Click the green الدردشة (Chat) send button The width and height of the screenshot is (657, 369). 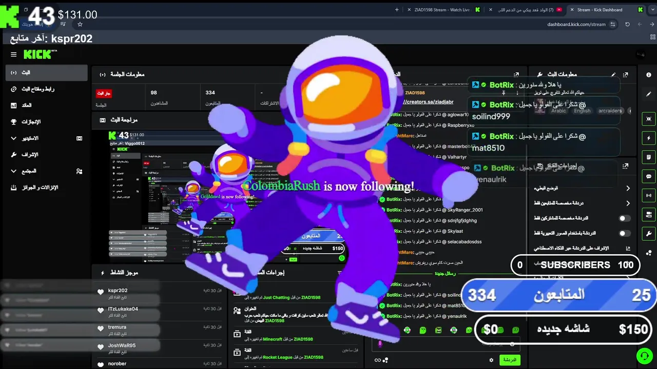point(510,360)
